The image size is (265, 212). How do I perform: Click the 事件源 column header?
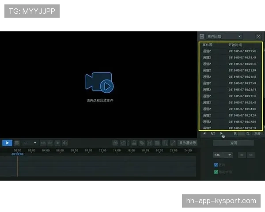coord(208,45)
